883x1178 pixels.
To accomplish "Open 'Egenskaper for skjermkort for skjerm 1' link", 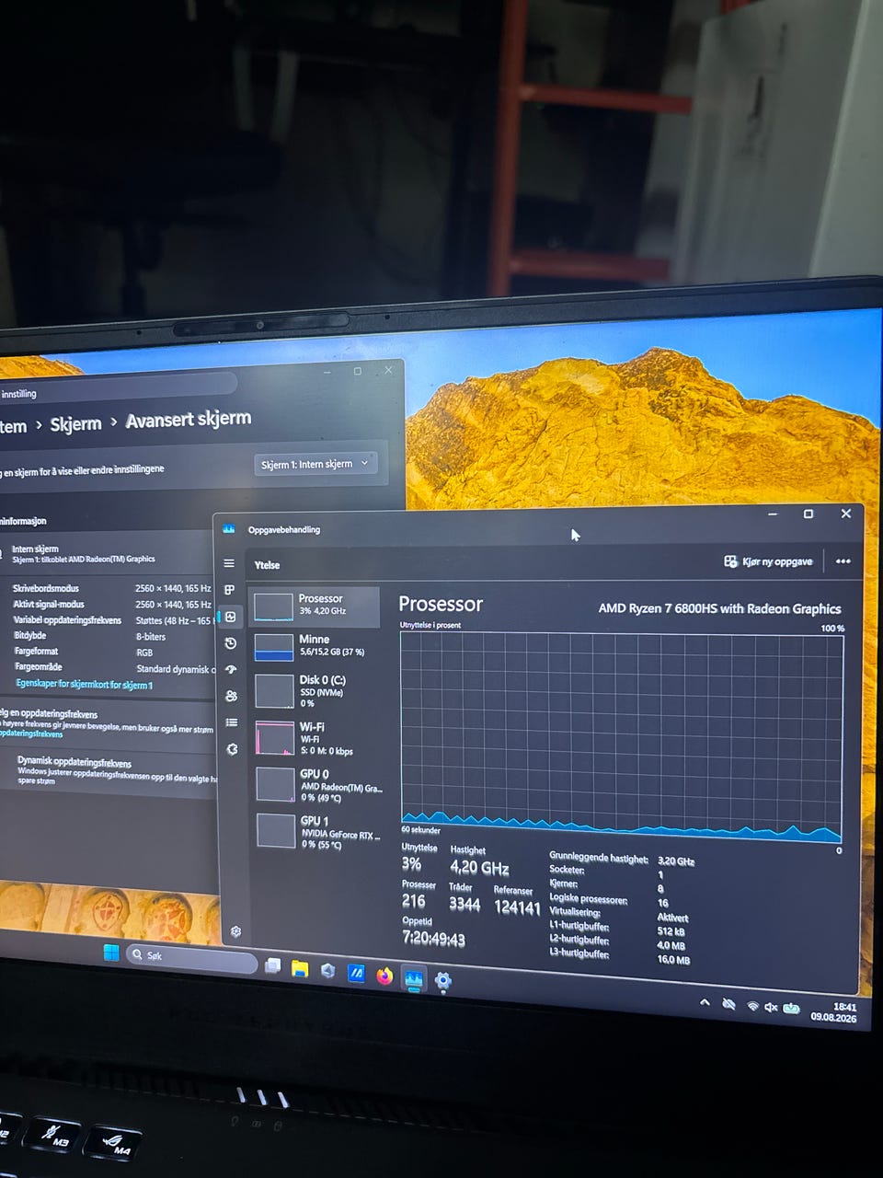I will (84, 685).
